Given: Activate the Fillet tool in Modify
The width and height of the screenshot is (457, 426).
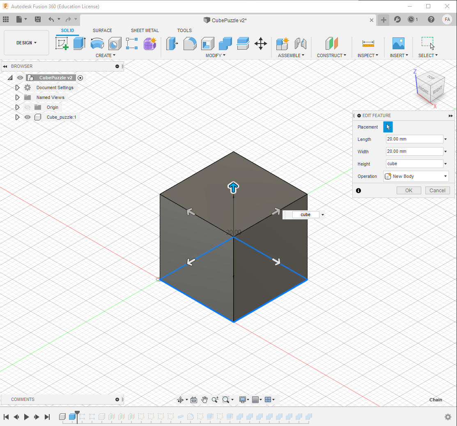Looking at the screenshot, I should click(x=190, y=44).
